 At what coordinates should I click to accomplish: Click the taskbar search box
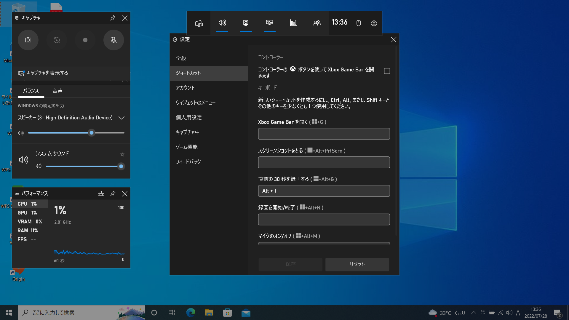pos(81,313)
